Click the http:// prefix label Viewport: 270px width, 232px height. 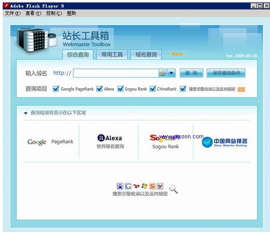(62, 73)
